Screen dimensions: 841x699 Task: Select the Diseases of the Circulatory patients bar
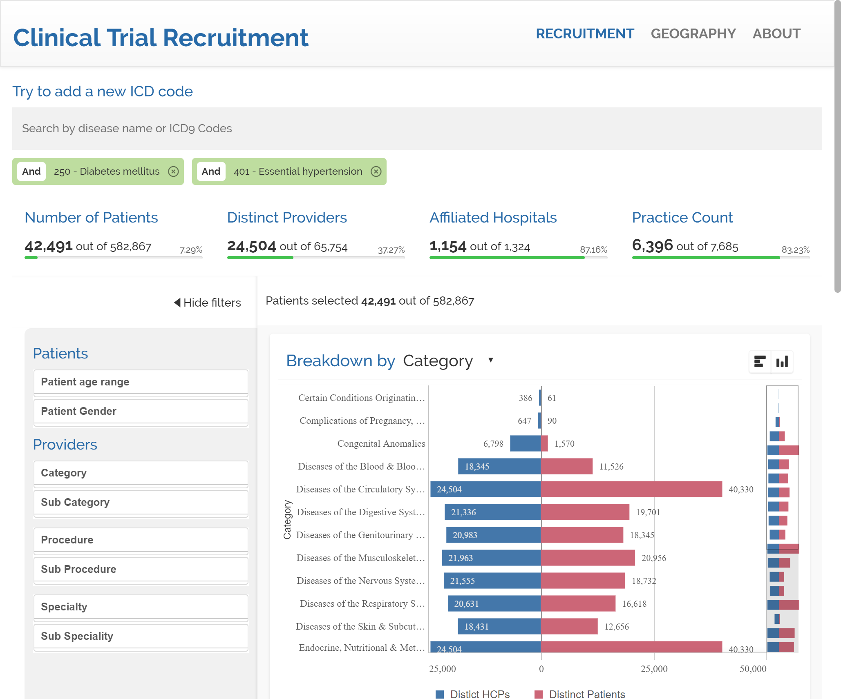632,489
